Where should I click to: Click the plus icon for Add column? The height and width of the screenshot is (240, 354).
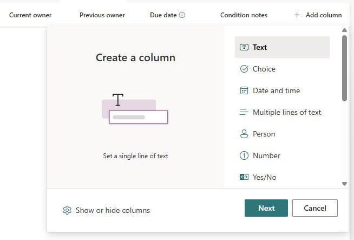[297, 15]
